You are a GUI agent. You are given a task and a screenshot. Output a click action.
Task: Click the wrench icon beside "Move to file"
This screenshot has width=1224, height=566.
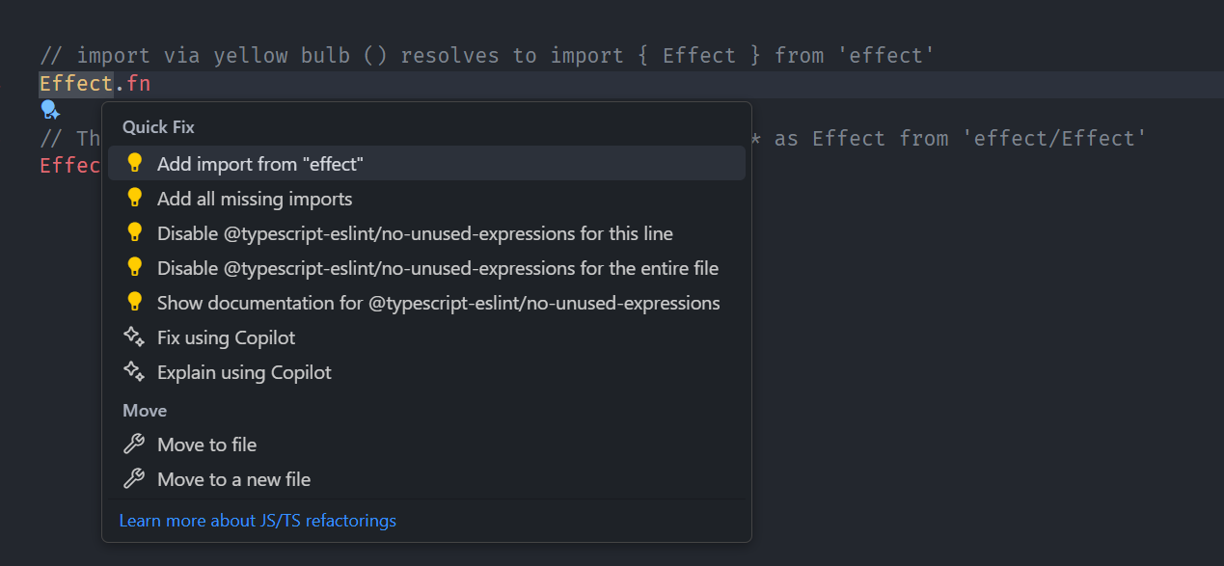coord(134,445)
